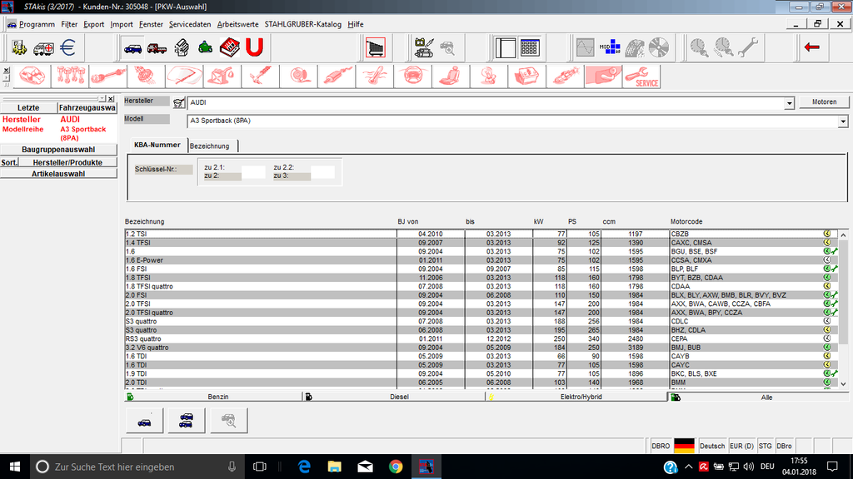
Task: Select the blue passenger car icon
Action: (x=132, y=47)
